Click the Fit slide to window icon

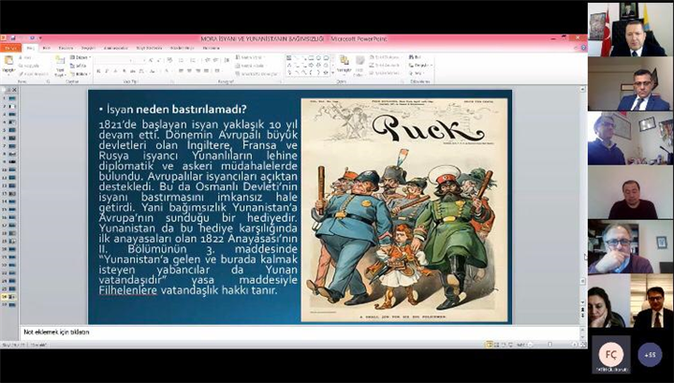[582, 345]
